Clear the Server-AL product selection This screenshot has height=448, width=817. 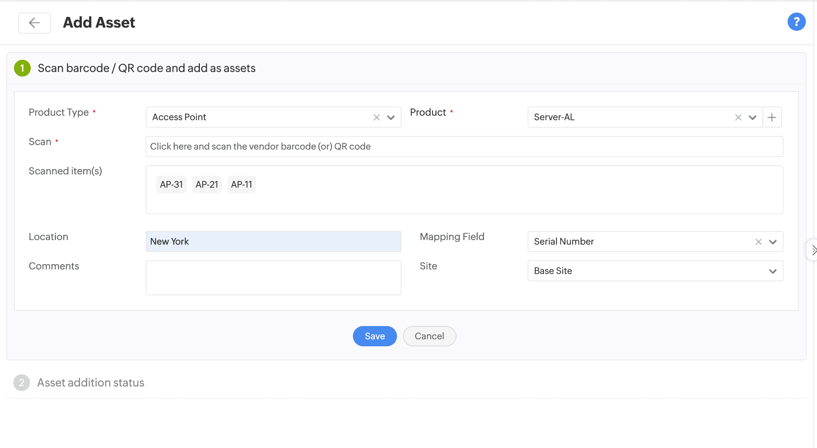(x=738, y=117)
